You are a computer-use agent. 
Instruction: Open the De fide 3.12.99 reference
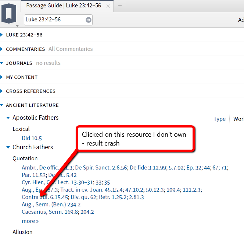click(x=148, y=168)
